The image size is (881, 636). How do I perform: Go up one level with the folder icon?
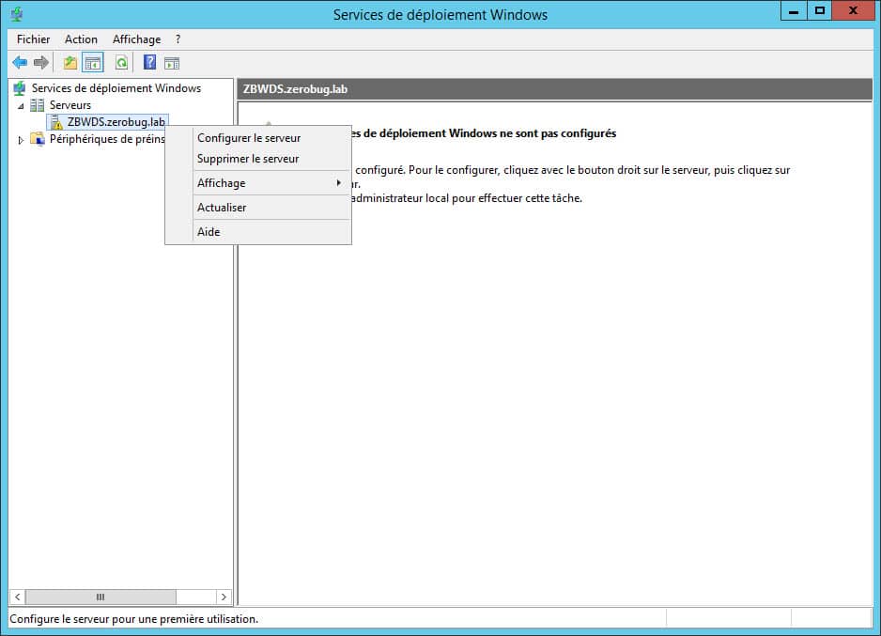coord(70,62)
